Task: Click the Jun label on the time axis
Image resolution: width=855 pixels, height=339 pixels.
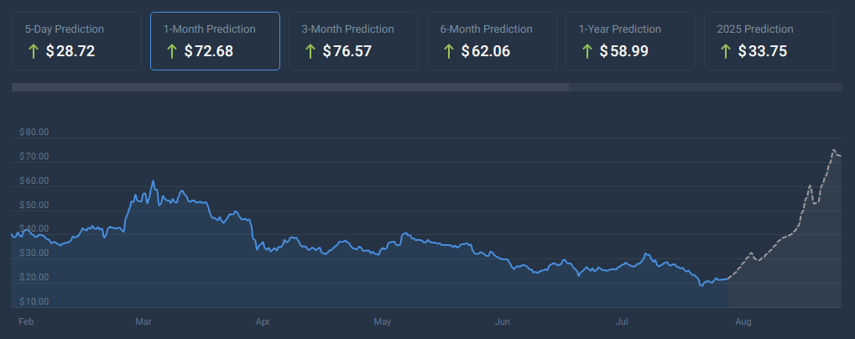Action: pyautogui.click(x=503, y=321)
